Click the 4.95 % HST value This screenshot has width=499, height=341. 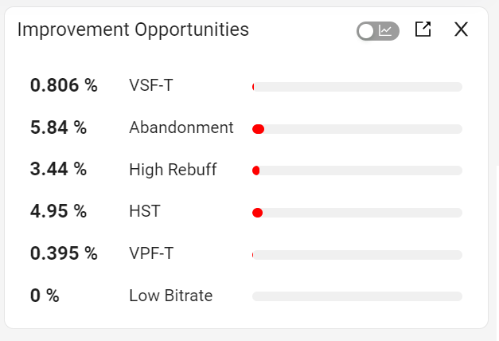[58, 212]
